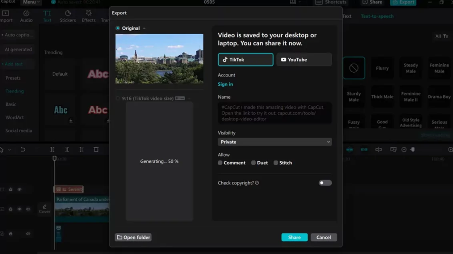Open selection tool dropdown arrow
The image size is (453, 254).
tap(9, 150)
